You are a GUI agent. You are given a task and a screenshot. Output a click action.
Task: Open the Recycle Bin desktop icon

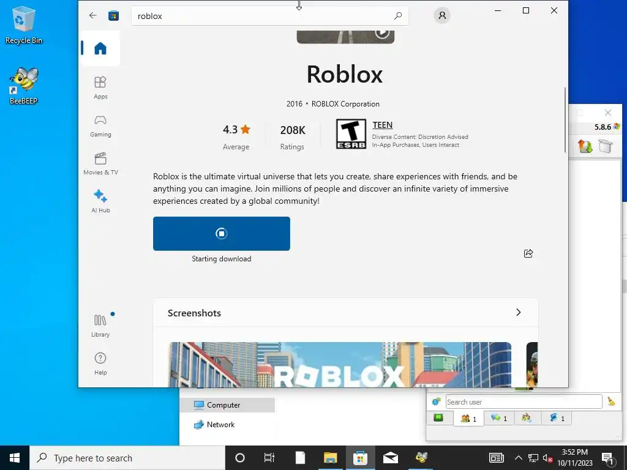[23, 25]
